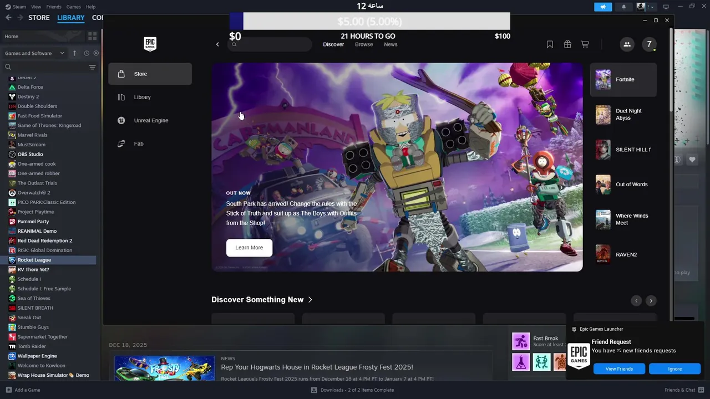Click Steam library search box
The image size is (710, 399).
[44, 67]
